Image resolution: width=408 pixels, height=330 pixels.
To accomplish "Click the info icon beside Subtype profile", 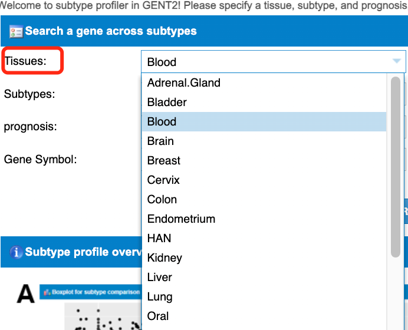I will [17, 252].
